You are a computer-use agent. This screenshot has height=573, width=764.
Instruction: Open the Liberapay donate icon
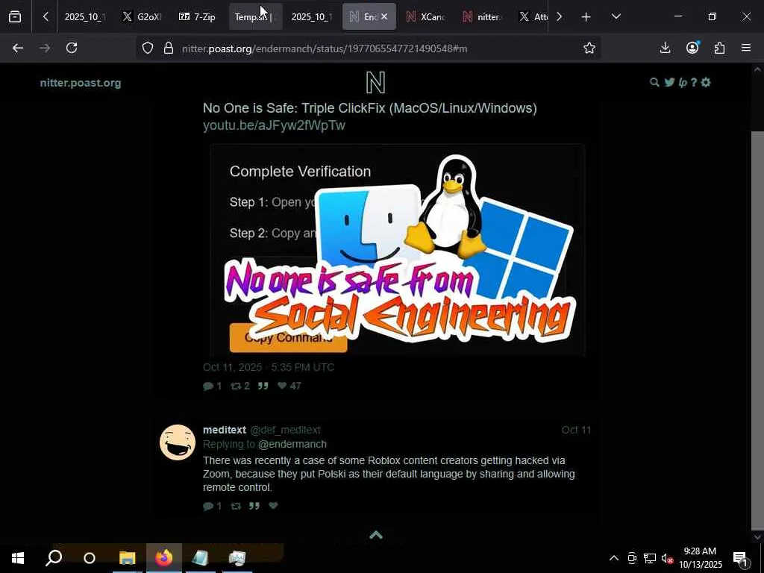(x=683, y=82)
